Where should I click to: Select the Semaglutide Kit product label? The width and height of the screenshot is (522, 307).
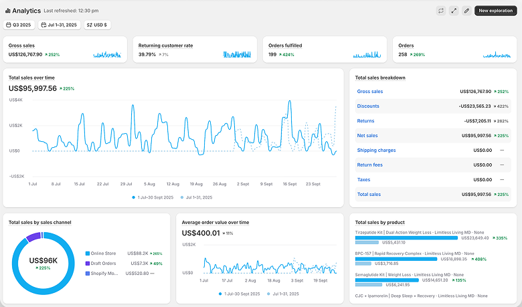click(410, 275)
